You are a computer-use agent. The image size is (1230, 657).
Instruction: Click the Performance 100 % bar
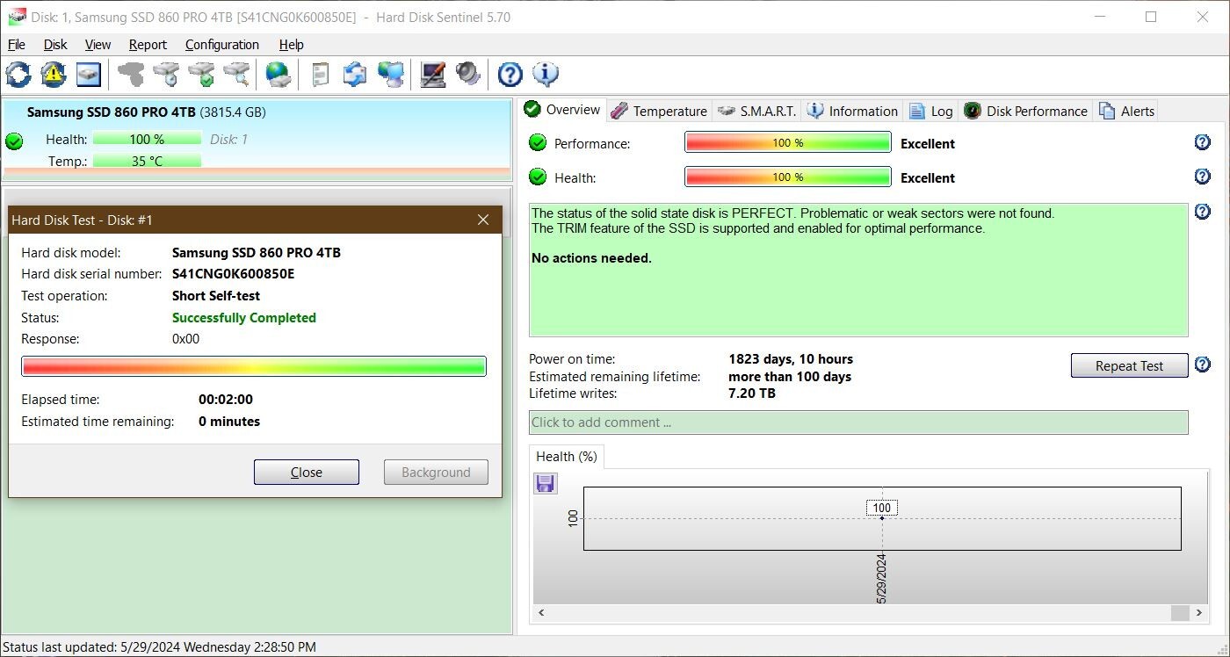tap(788, 142)
